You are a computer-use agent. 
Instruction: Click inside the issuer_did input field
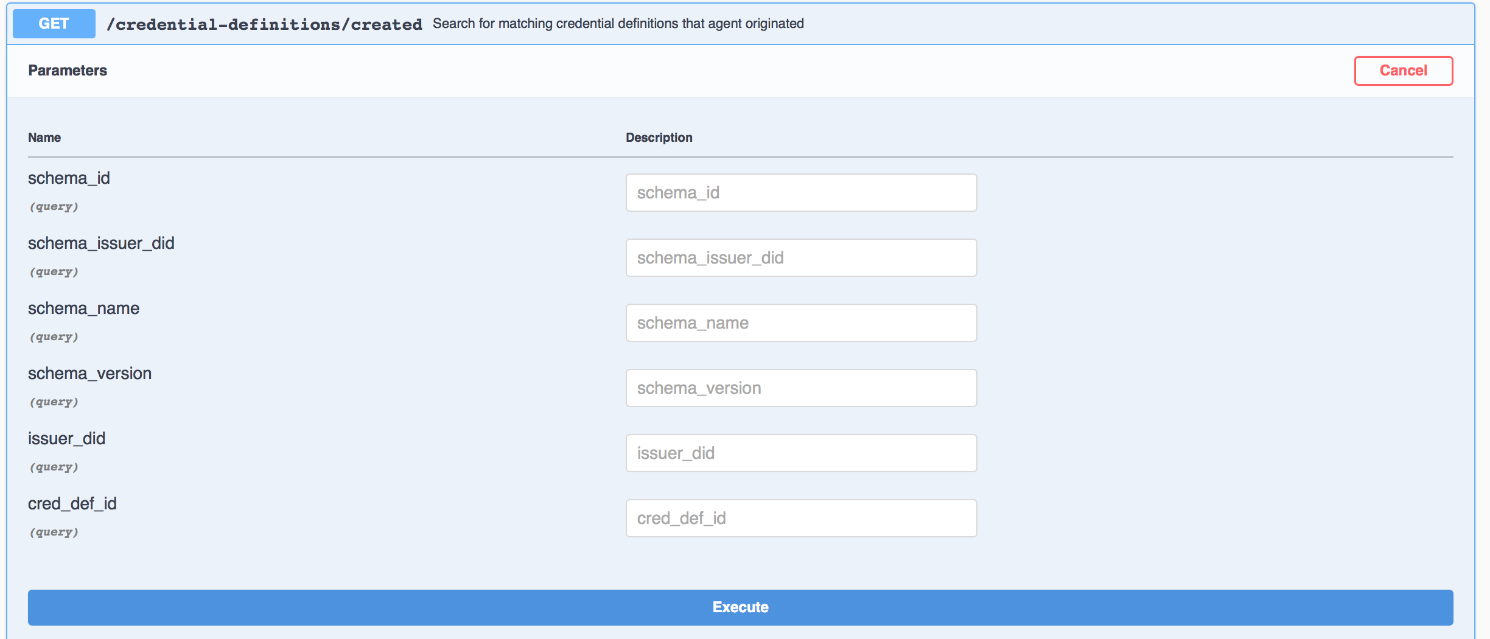click(x=800, y=453)
